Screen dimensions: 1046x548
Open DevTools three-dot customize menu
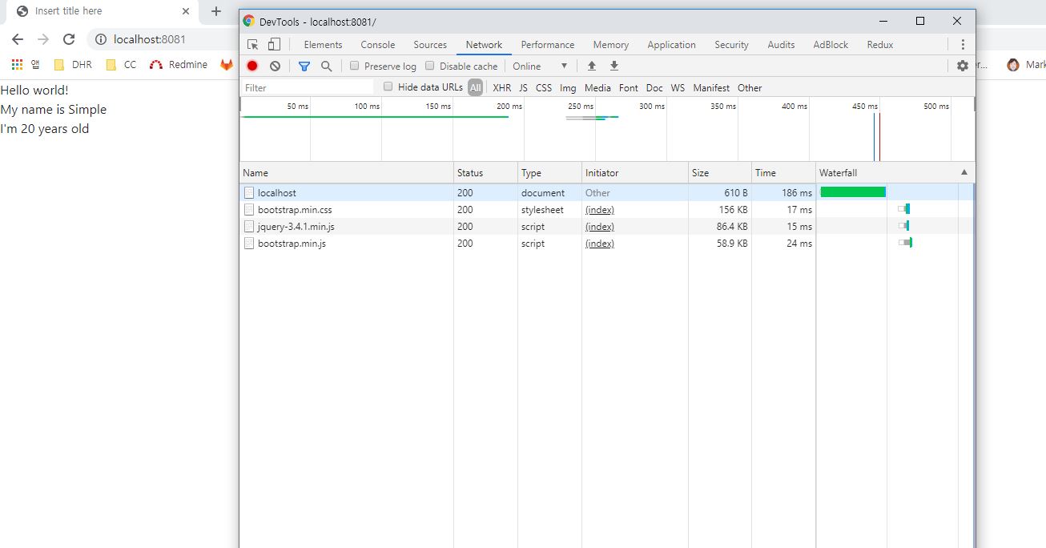coord(963,44)
